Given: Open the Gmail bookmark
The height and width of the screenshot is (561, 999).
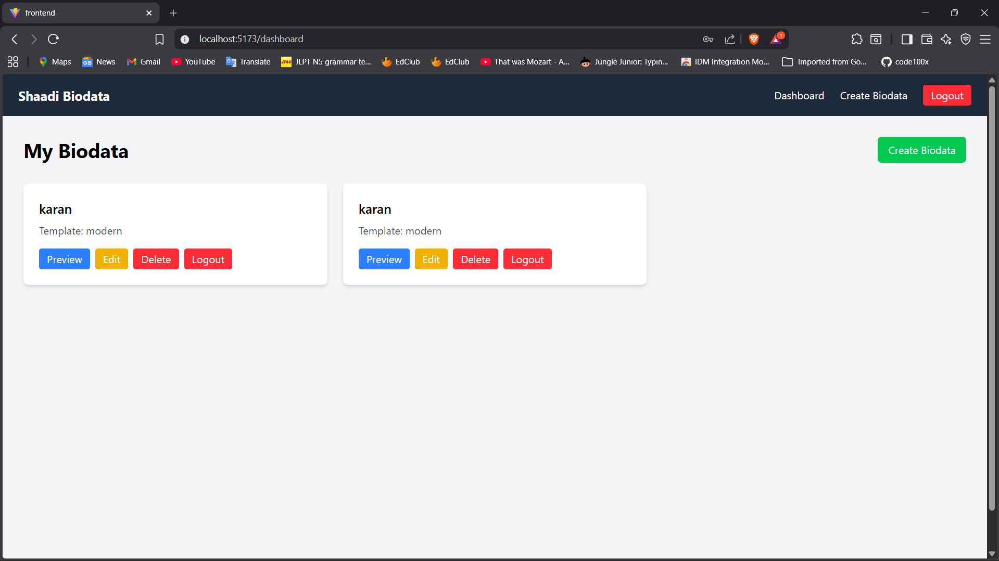Looking at the screenshot, I should point(144,62).
